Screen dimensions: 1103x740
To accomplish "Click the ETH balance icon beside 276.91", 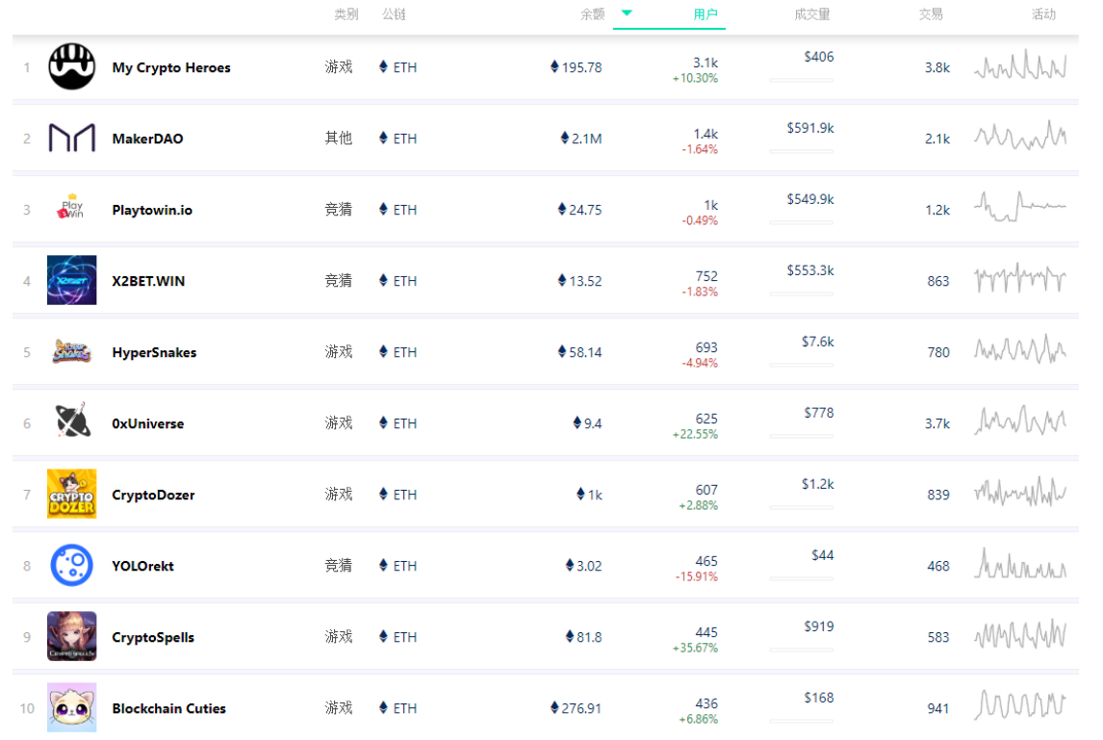I will (555, 707).
